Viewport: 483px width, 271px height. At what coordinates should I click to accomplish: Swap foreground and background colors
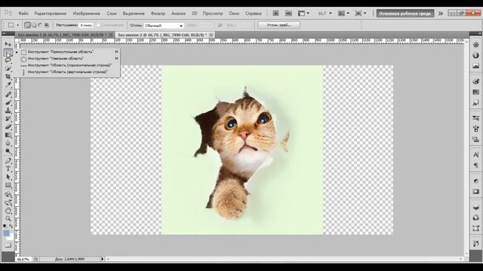11,226
